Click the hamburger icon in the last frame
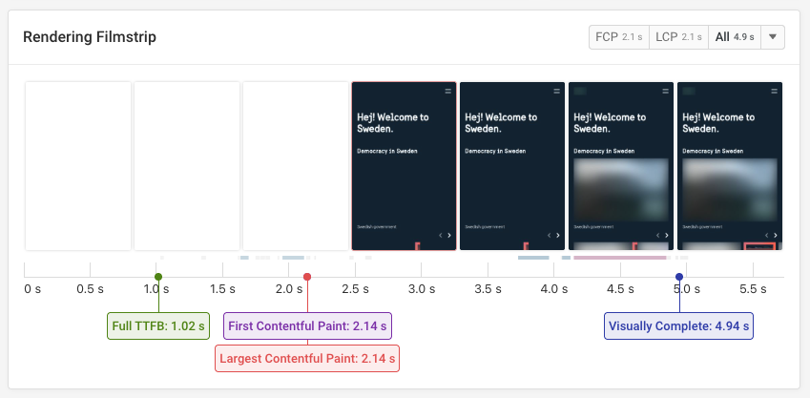 tap(774, 91)
